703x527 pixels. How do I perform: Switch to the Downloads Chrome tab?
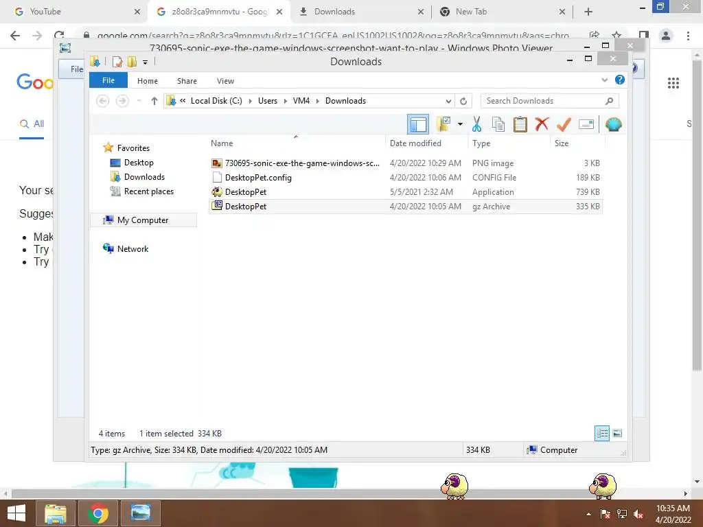click(361, 12)
